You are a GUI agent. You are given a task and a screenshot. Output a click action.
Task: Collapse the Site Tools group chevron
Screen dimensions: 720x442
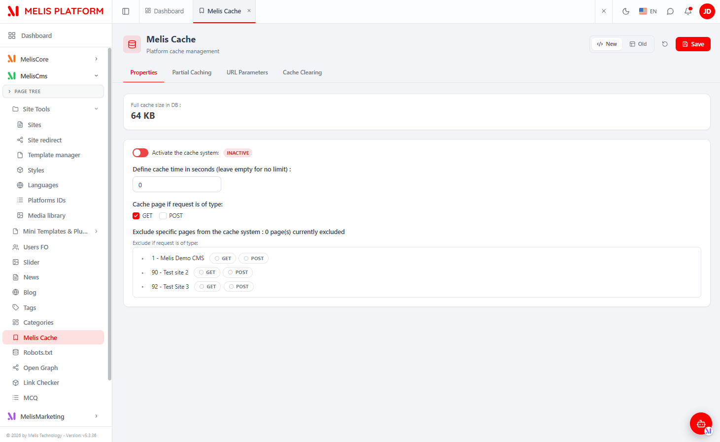(96, 109)
